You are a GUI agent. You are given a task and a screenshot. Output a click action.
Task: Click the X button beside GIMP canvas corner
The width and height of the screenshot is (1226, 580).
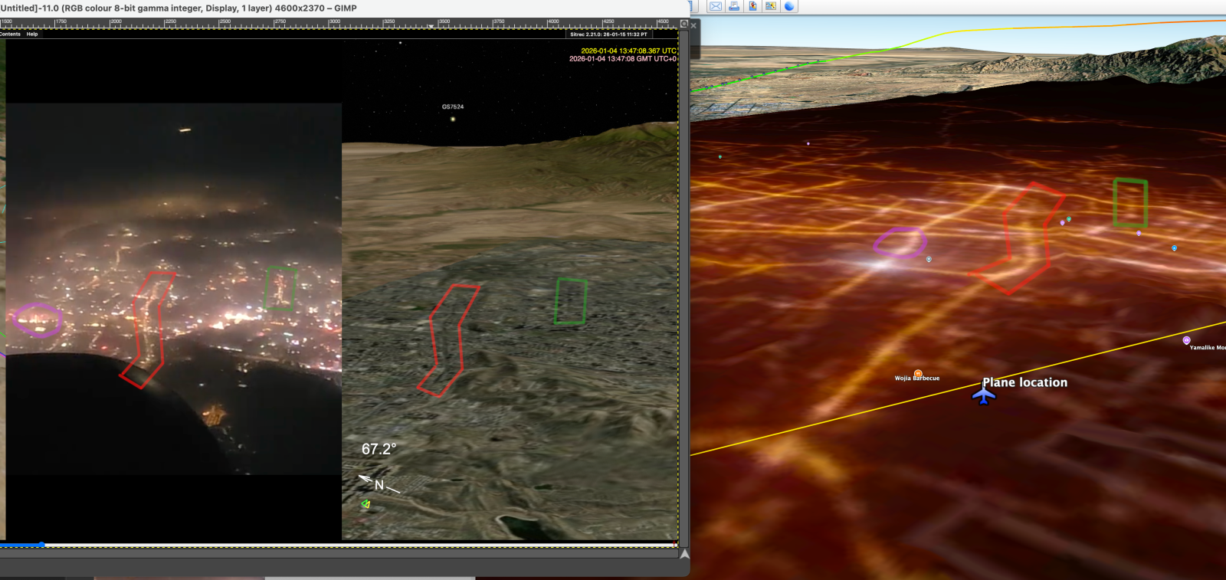coord(693,25)
